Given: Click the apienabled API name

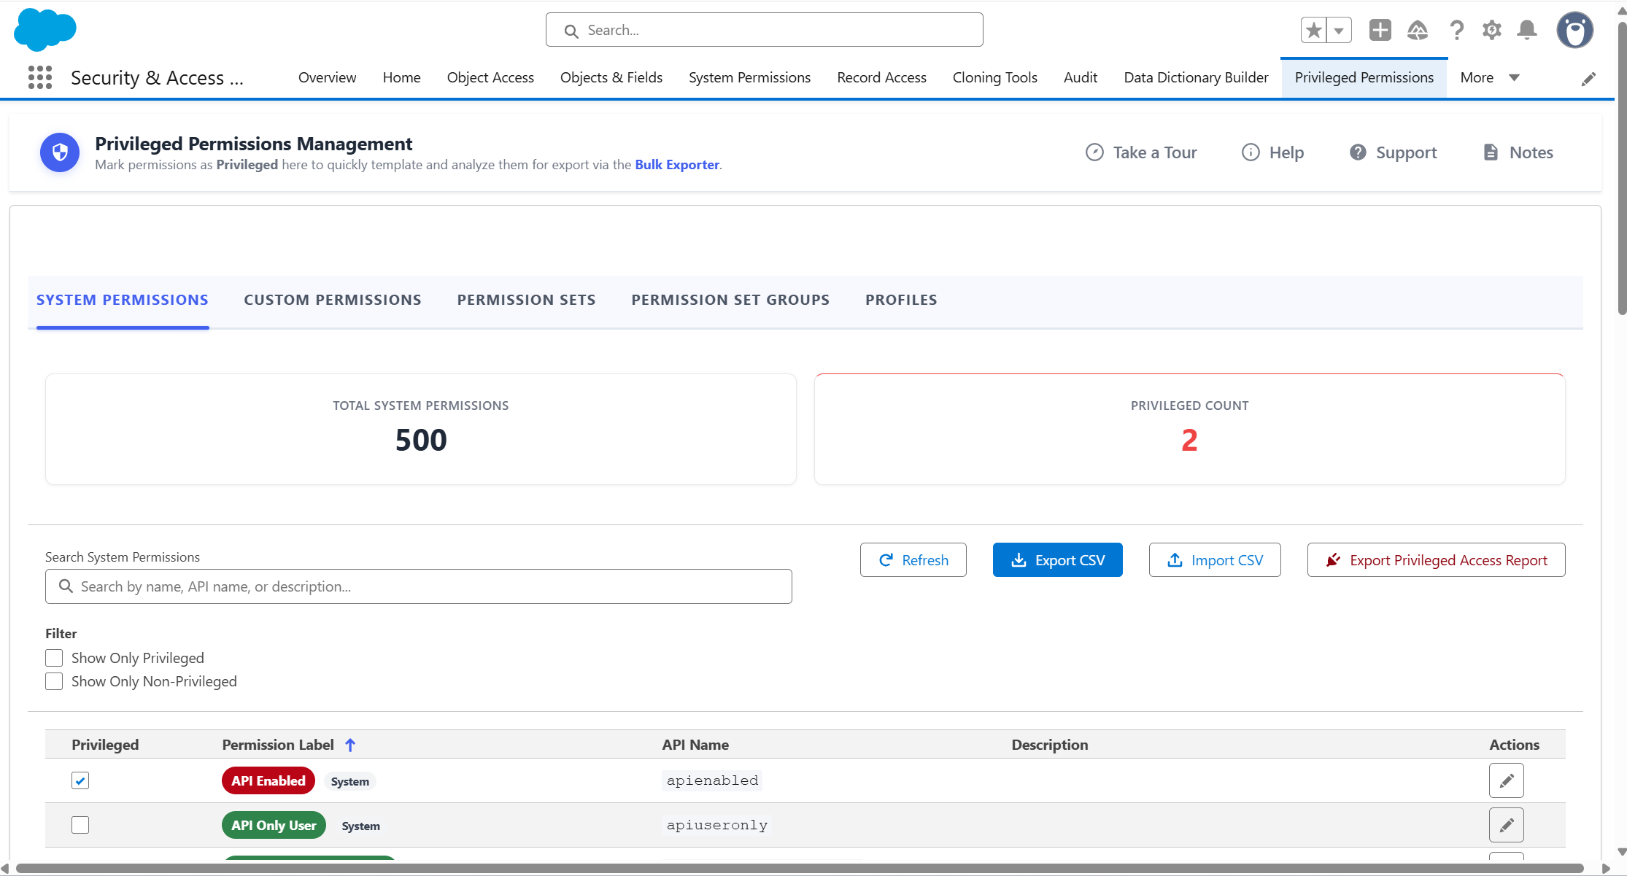Looking at the screenshot, I should point(712,781).
